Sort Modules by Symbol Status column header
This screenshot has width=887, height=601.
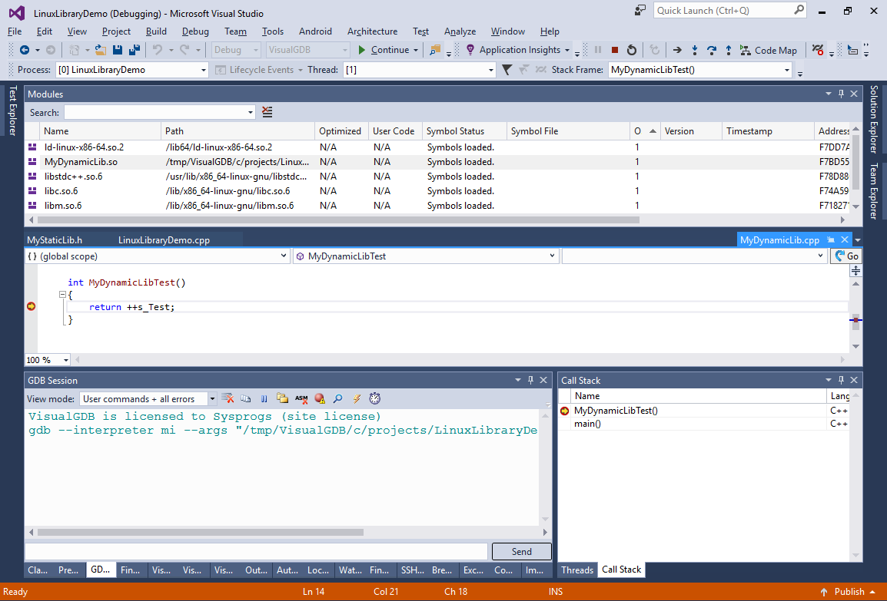coord(464,131)
